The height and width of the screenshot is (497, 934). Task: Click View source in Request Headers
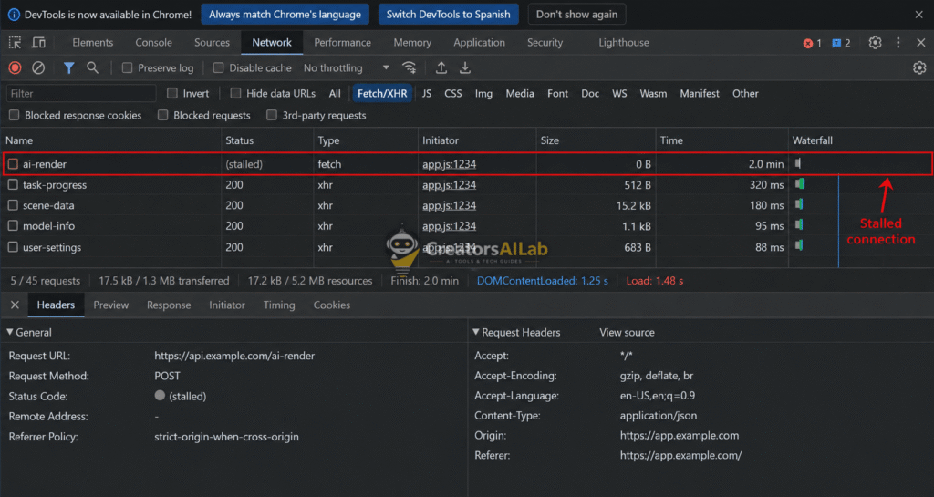tap(627, 332)
